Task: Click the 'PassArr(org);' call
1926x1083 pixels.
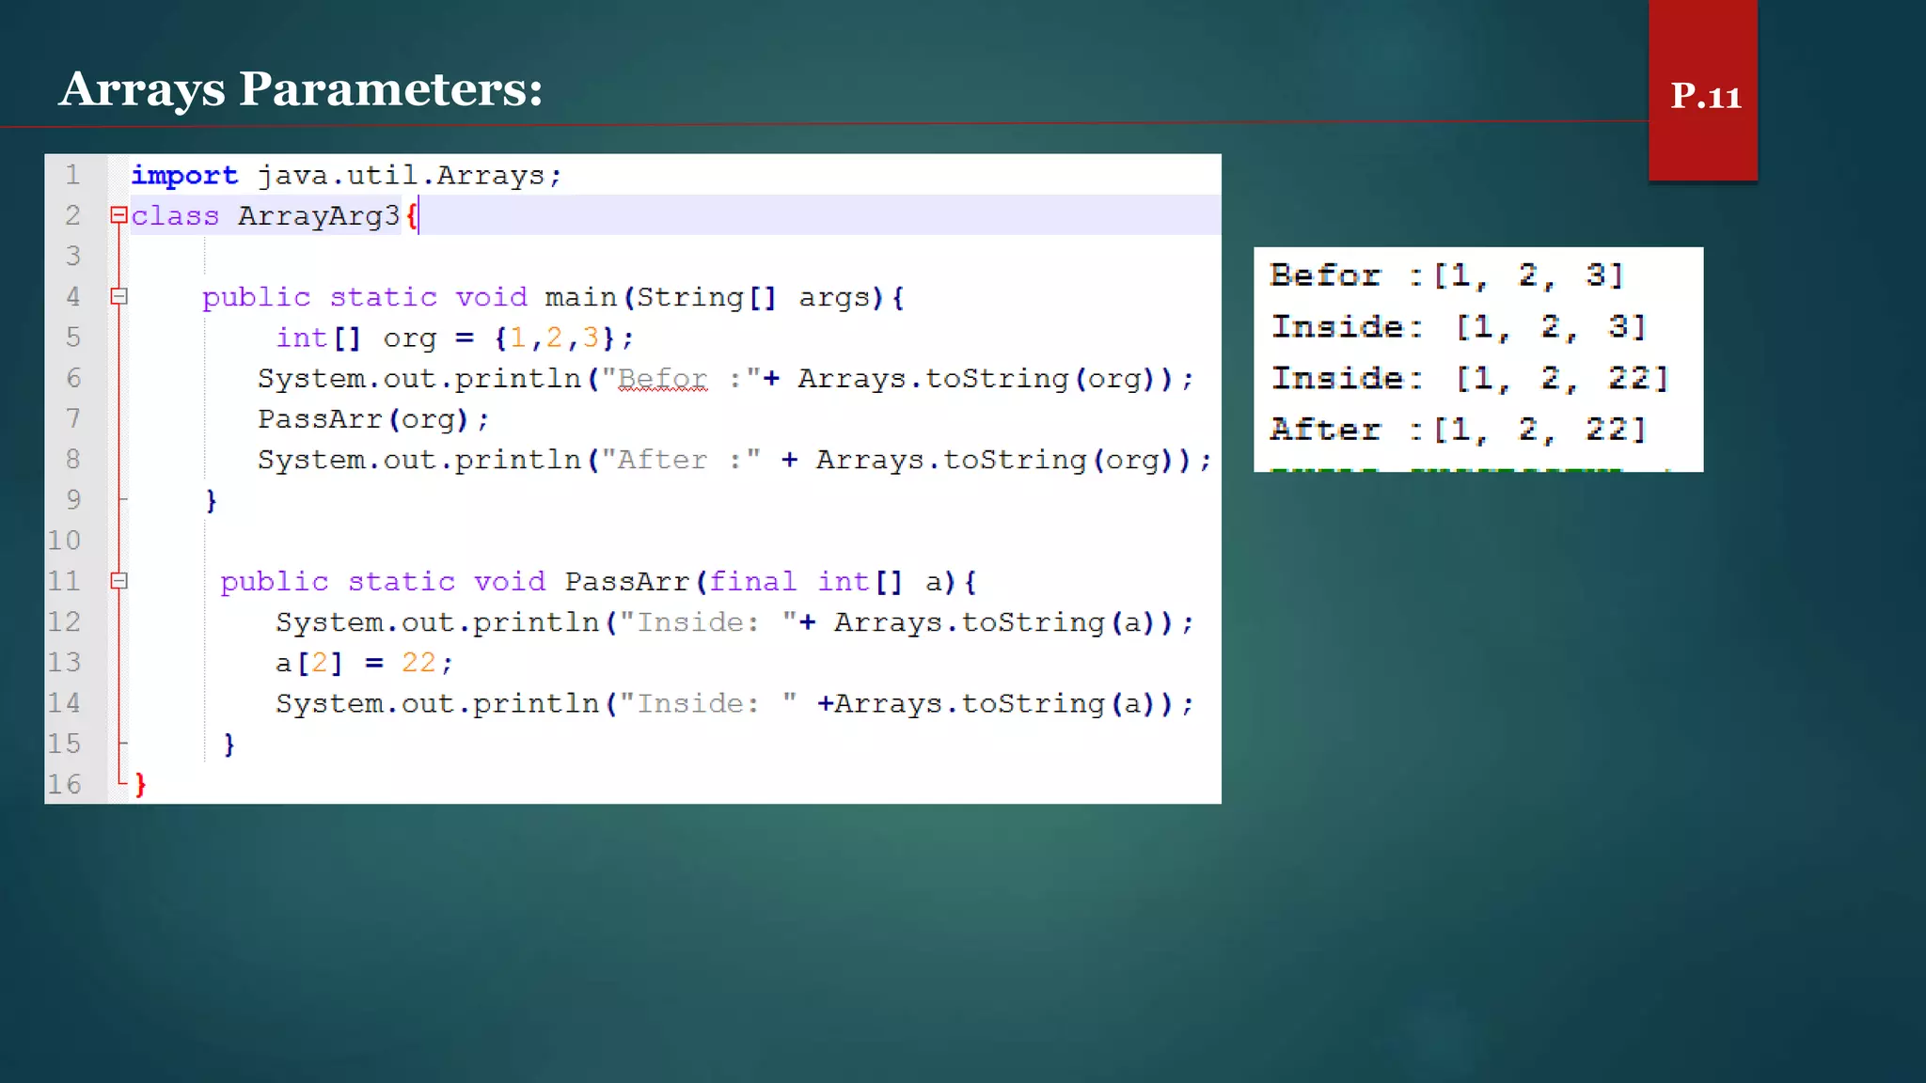Action: [373, 419]
